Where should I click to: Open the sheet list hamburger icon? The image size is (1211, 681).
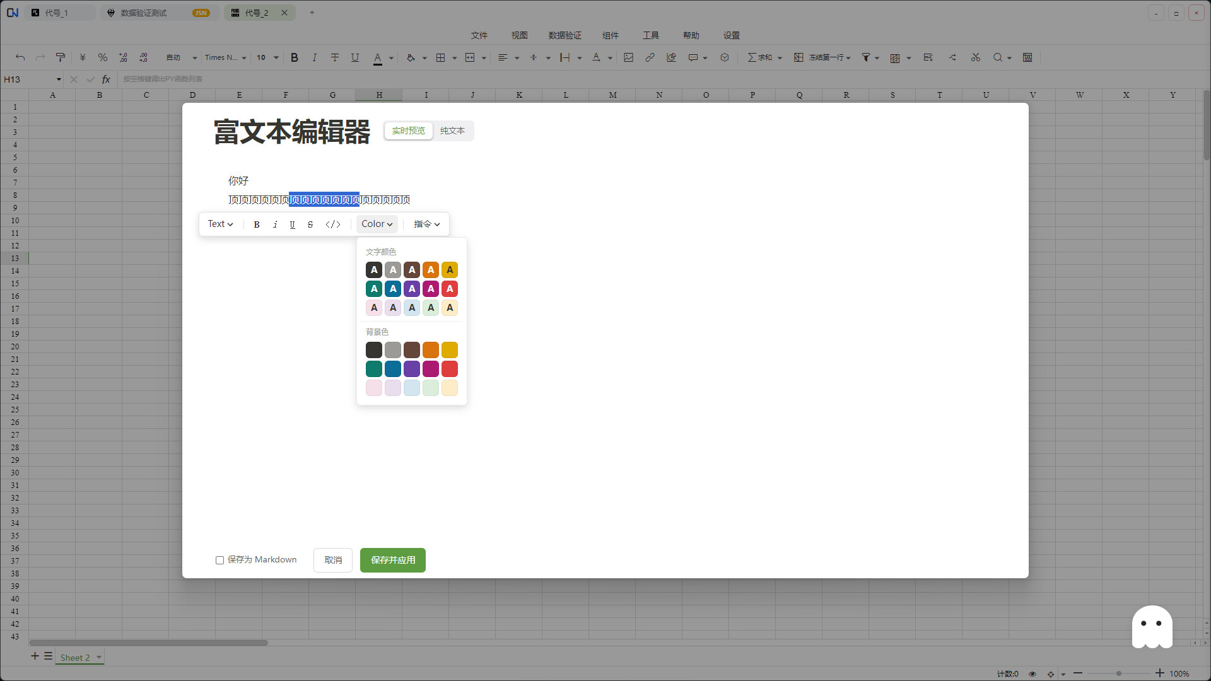point(48,656)
